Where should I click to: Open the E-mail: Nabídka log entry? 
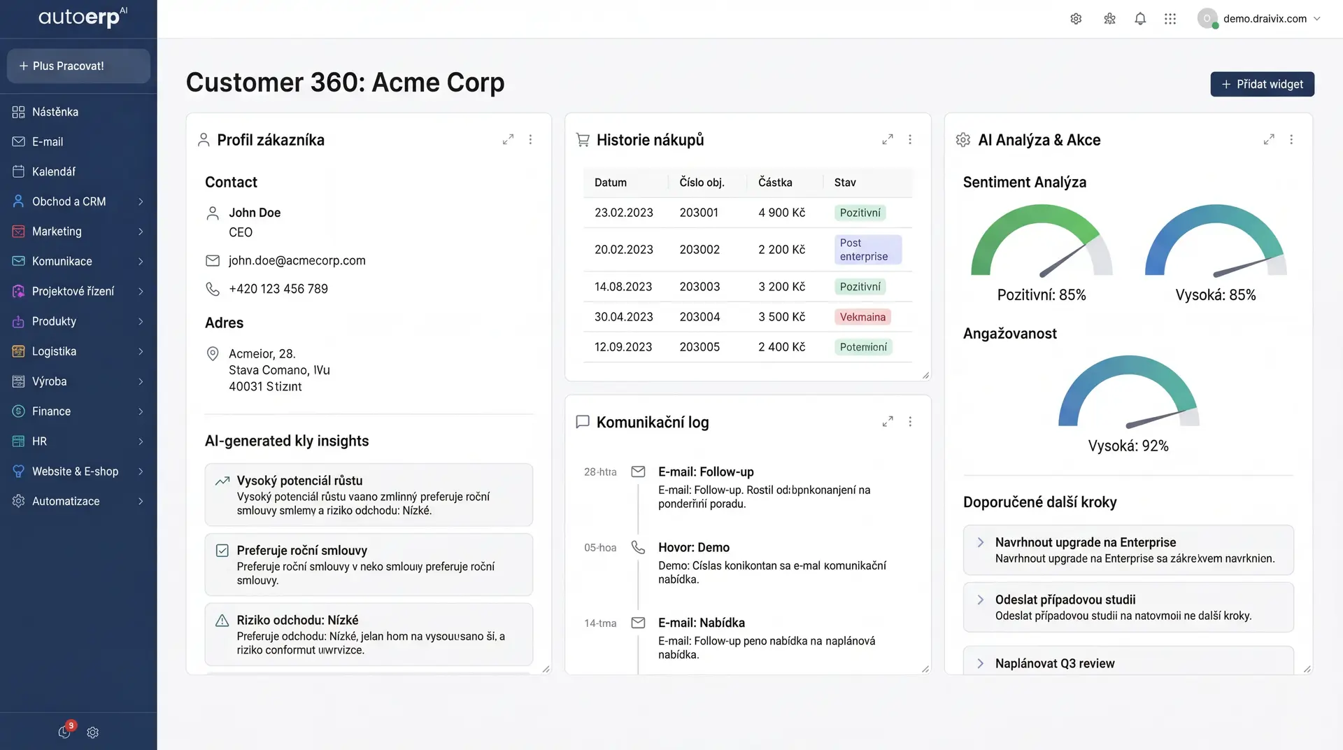pyautogui.click(x=766, y=639)
